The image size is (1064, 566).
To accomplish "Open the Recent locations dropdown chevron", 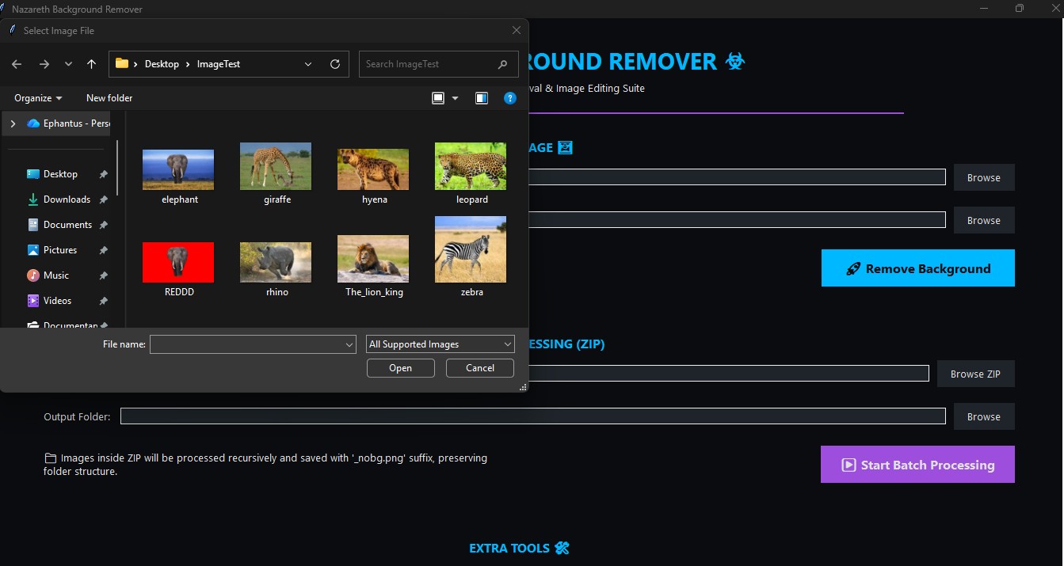I will coord(68,64).
